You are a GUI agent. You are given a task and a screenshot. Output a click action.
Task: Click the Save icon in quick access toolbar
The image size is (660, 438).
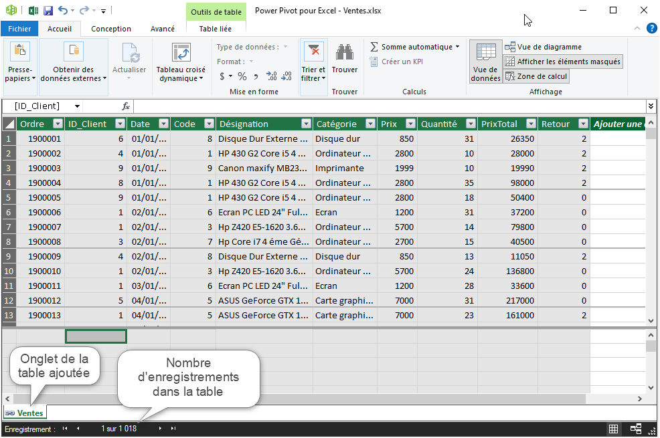click(48, 11)
